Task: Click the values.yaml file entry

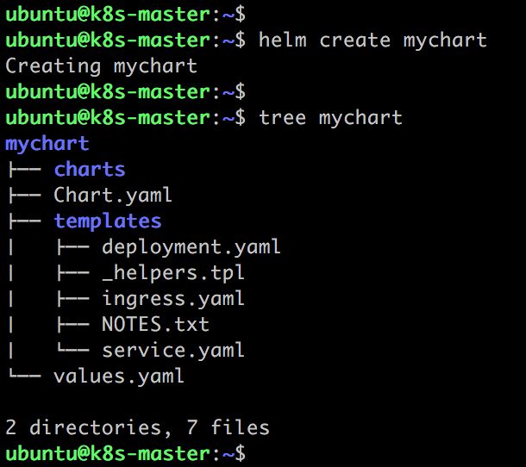Action: pyautogui.click(x=118, y=377)
